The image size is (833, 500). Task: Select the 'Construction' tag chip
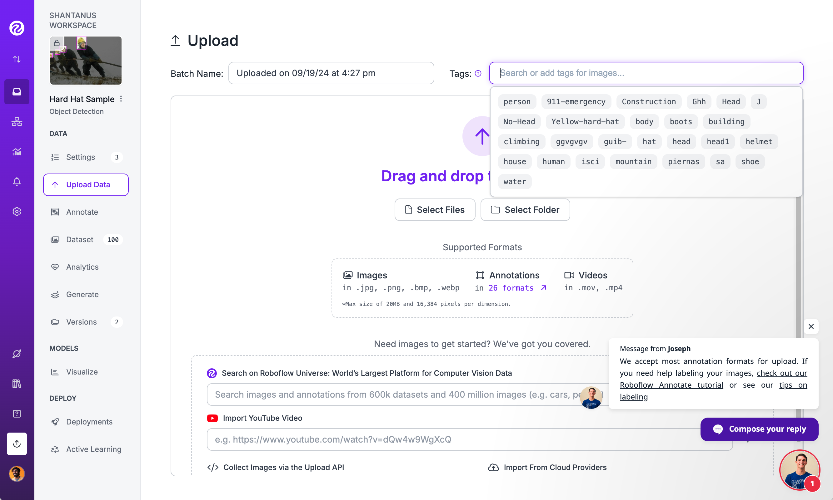649,102
